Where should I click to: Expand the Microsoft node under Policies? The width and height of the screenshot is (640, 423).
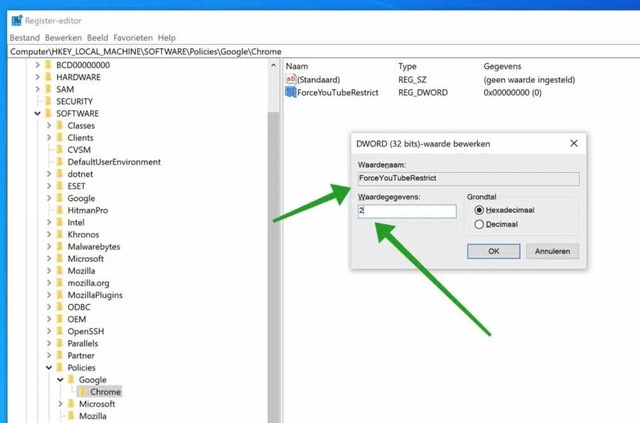(60, 404)
